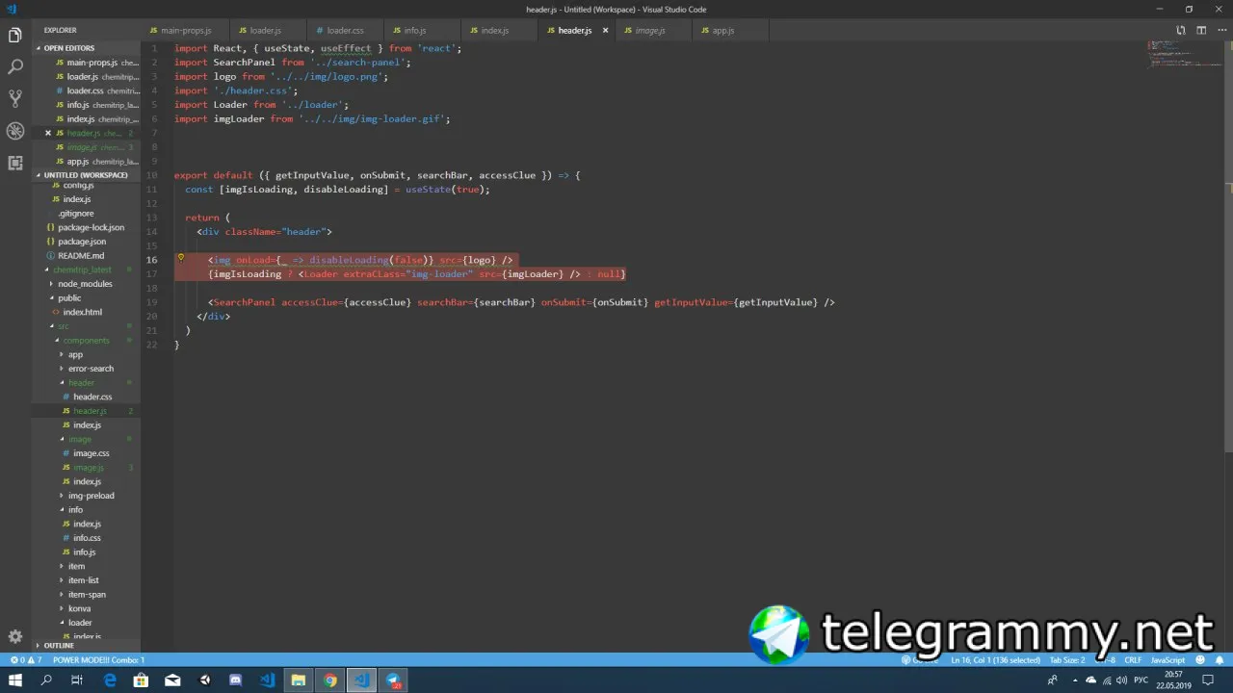Change indentation via Tab Size: 2
The image size is (1233, 693).
[1066, 660]
